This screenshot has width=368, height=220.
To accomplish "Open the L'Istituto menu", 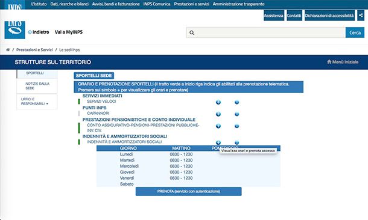I will click(39, 4).
